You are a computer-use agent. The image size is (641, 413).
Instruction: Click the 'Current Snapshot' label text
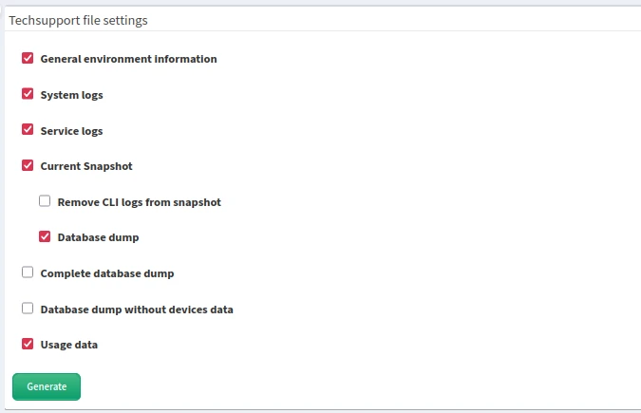click(x=86, y=166)
